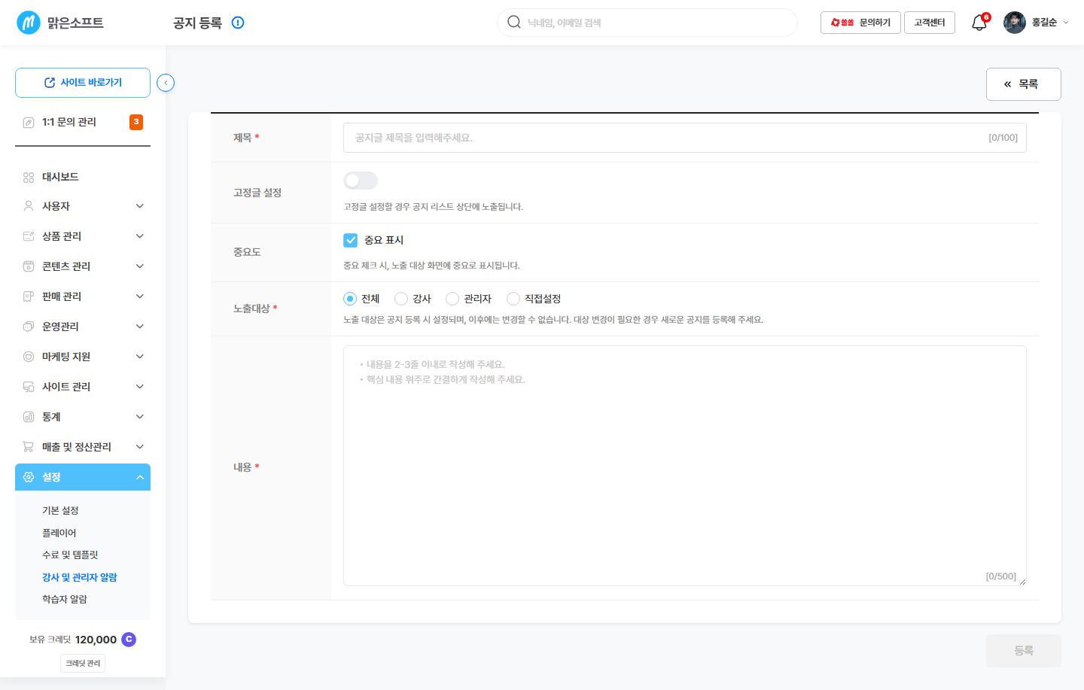1084x690 pixels.
Task: Click the 통계 chart icon
Action: click(x=29, y=417)
